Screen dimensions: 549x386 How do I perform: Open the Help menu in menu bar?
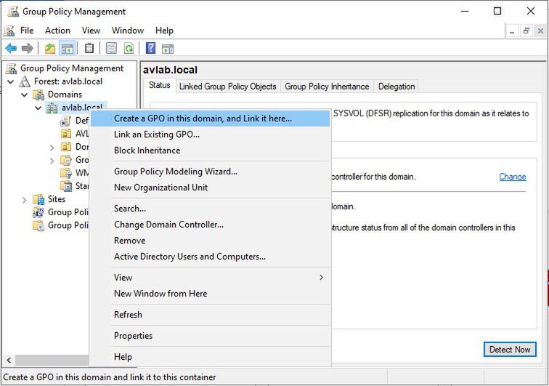pos(164,31)
